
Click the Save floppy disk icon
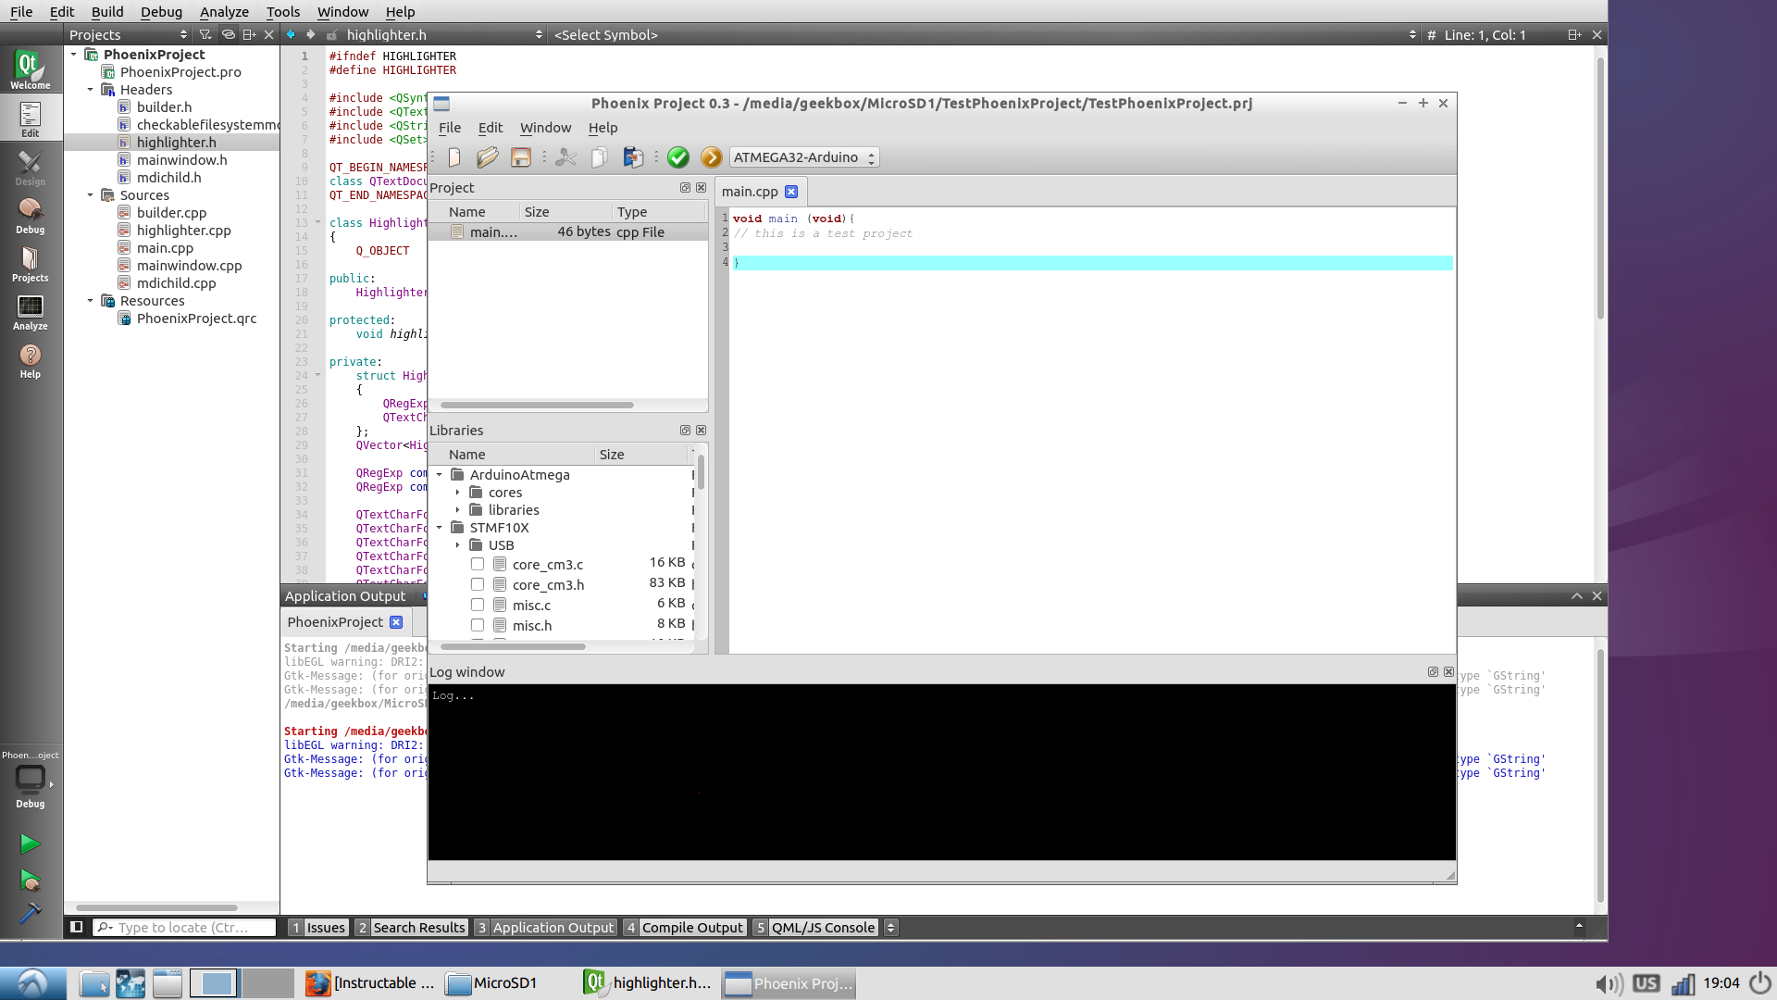(x=521, y=157)
